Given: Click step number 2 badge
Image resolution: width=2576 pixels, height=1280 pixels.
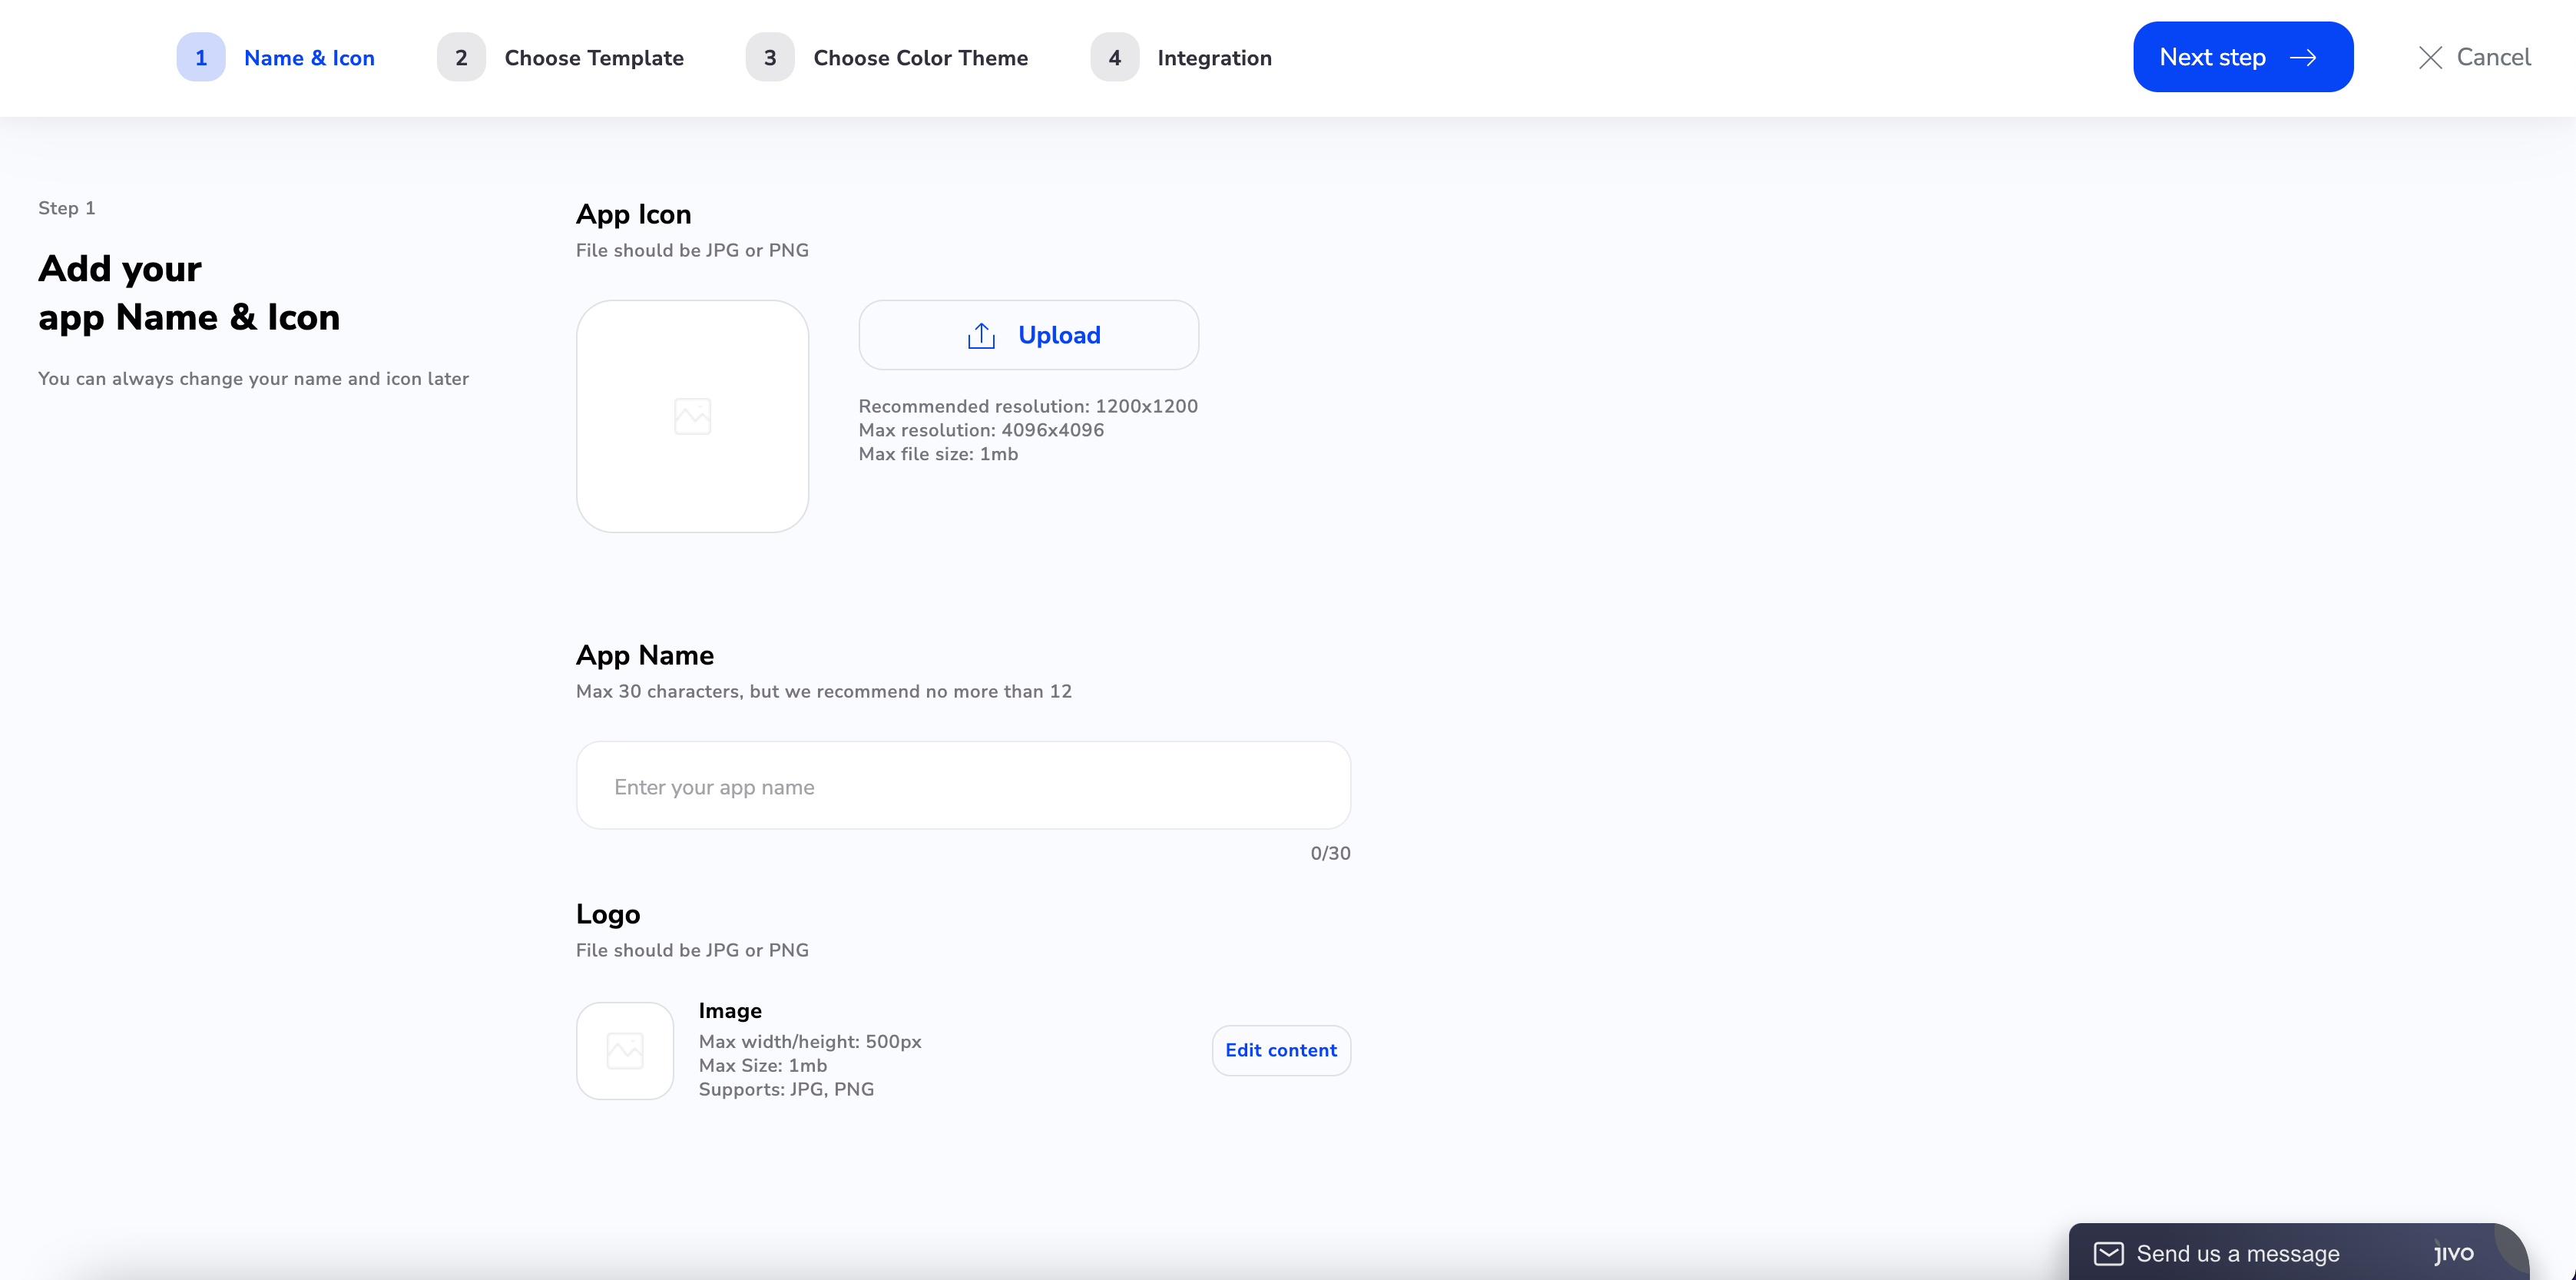Looking at the screenshot, I should click(461, 58).
